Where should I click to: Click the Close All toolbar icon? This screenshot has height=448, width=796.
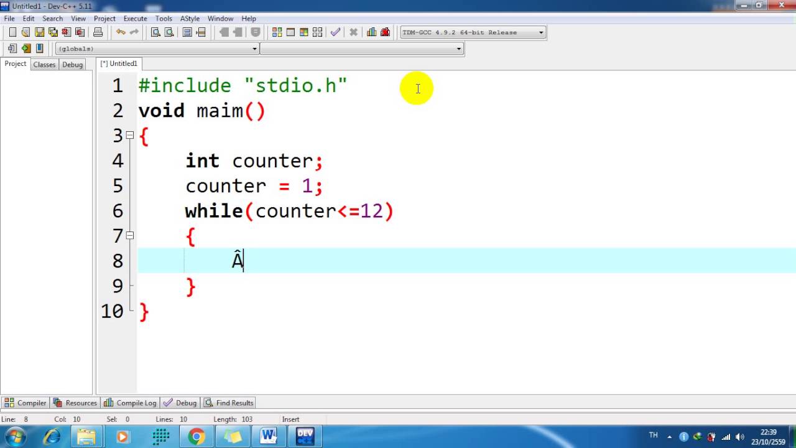(x=80, y=32)
